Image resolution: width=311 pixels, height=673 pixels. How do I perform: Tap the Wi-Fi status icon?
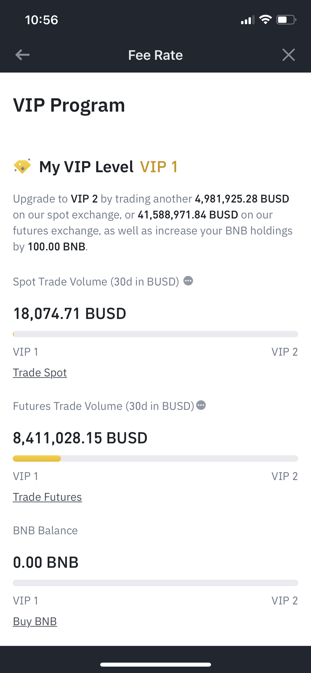point(265,20)
